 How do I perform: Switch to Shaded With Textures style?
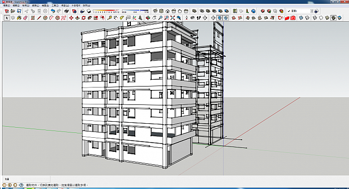tap(333, 18)
